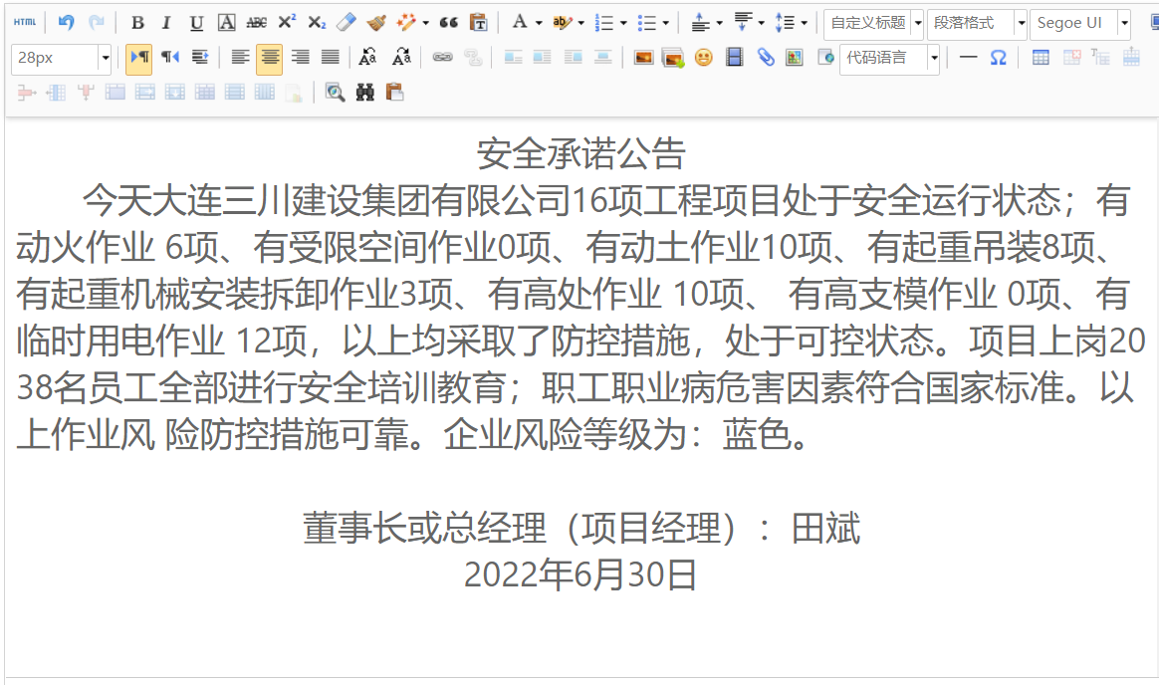
Task: Click the signature line containing 田斌
Action: click(580, 529)
